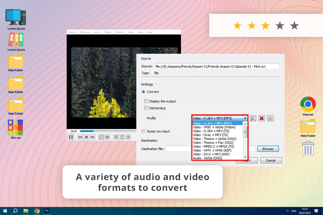Open the Subtitle menu
Screen dimensions: 323x215
tap(119, 32)
